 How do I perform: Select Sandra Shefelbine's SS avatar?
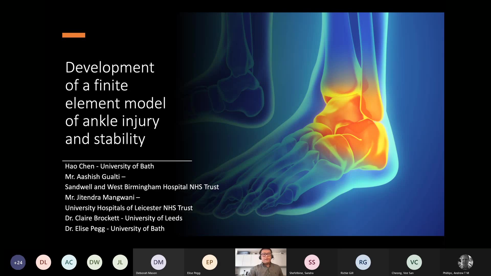tap(312, 262)
